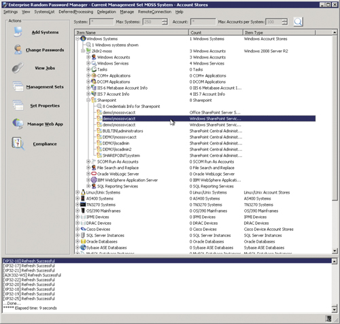The height and width of the screenshot is (324, 340).
Task: Click the Account filter input field
Action: 203,22
